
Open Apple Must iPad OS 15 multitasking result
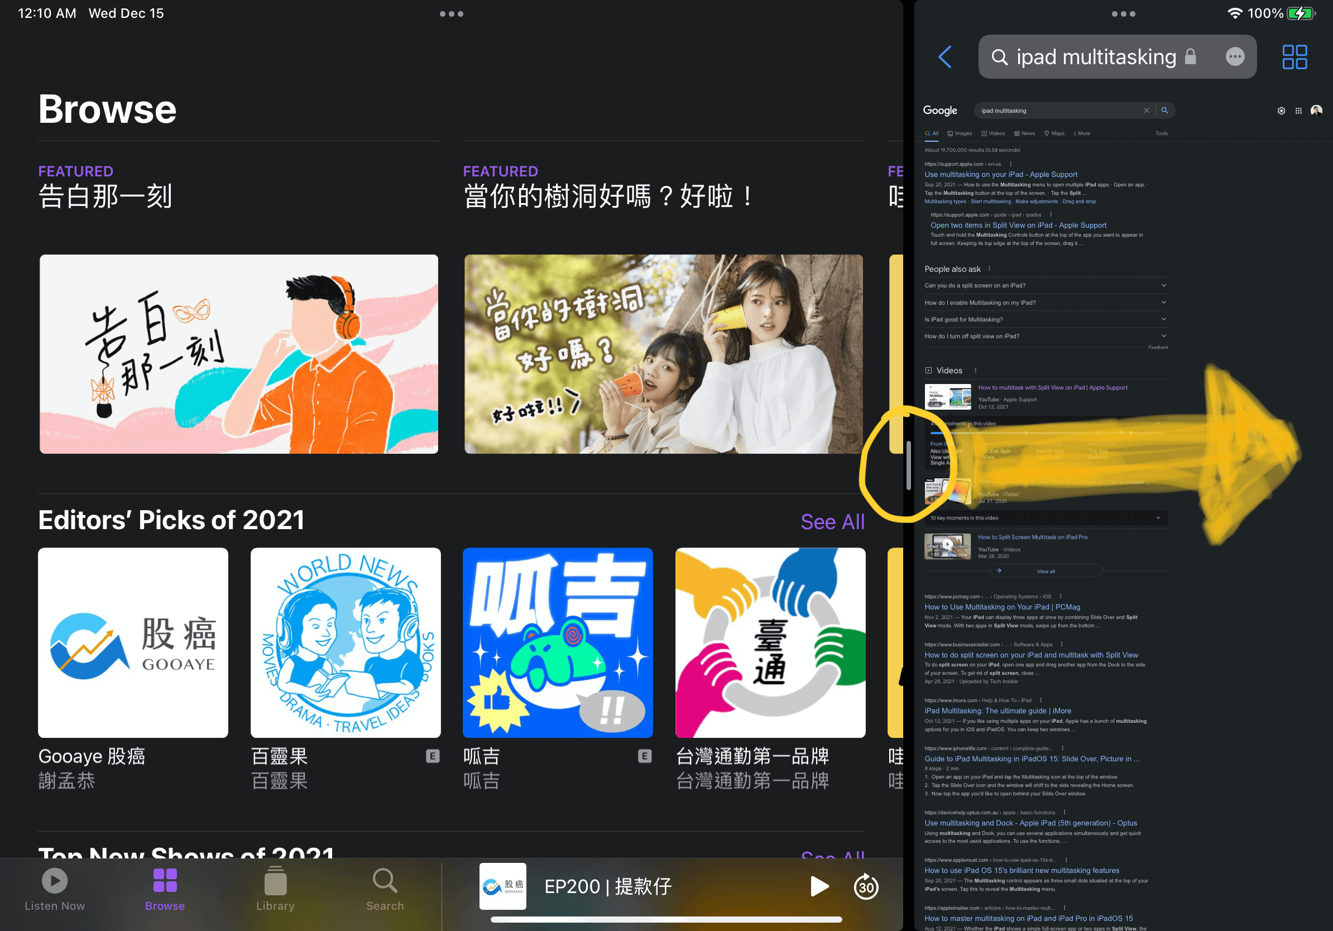click(1022, 871)
